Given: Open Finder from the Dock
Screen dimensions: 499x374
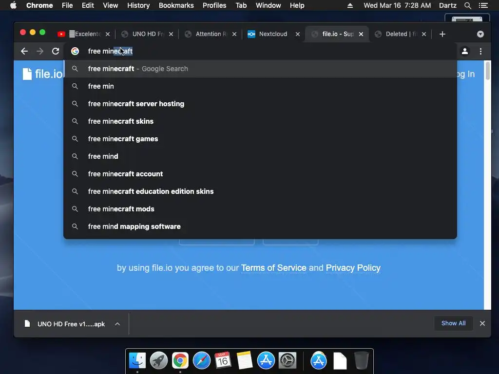Looking at the screenshot, I should (137, 360).
